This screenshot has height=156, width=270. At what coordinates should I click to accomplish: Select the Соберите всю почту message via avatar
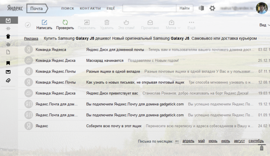[29, 126]
